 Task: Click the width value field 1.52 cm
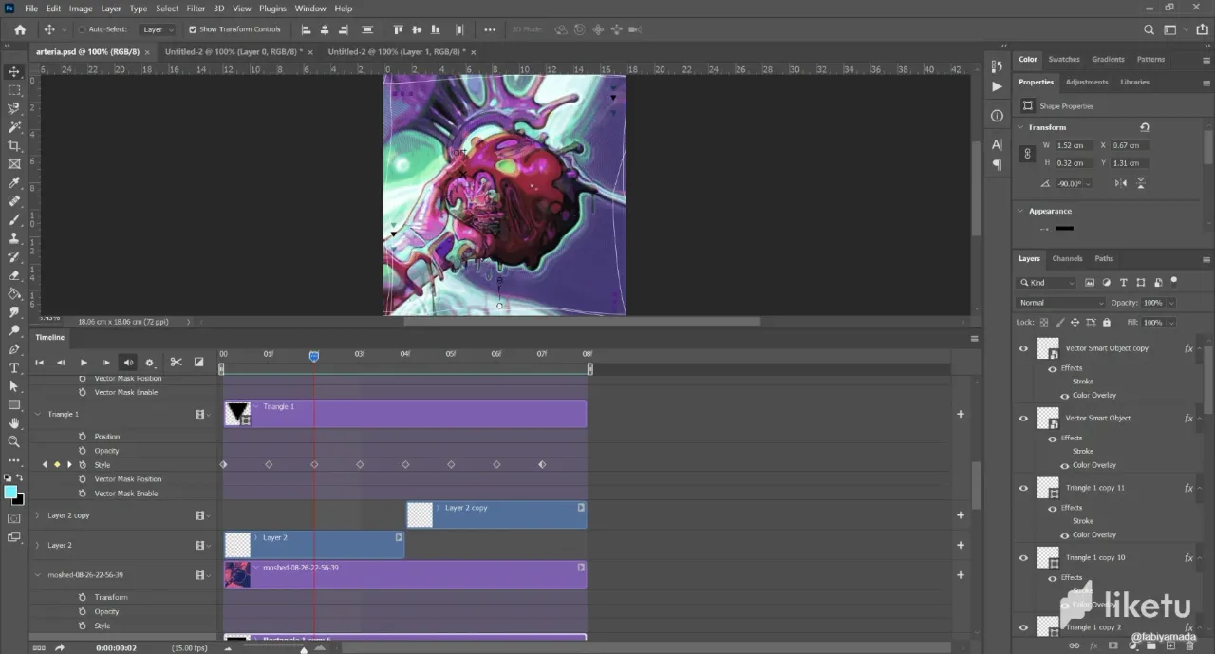(1075, 145)
